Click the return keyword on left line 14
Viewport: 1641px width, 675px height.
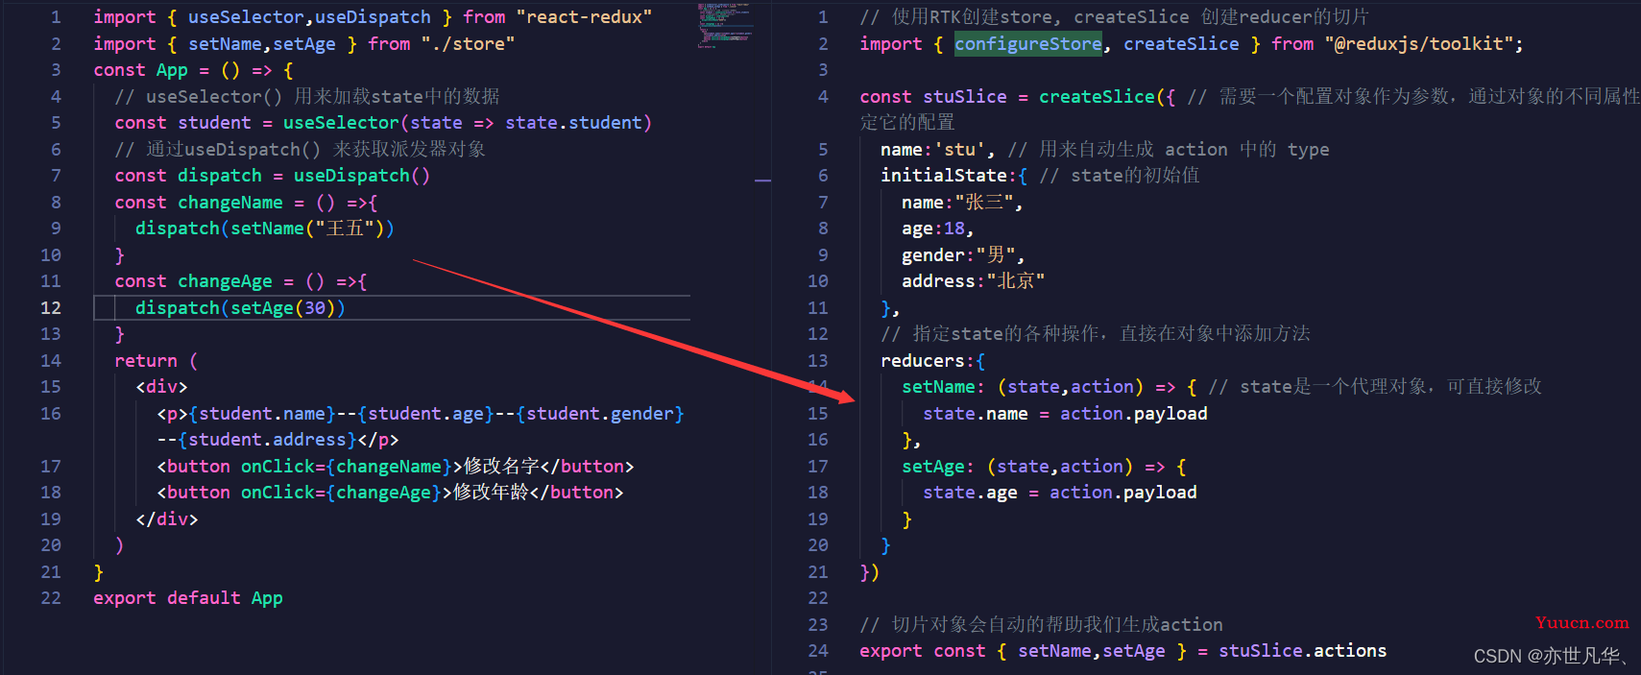146,361
